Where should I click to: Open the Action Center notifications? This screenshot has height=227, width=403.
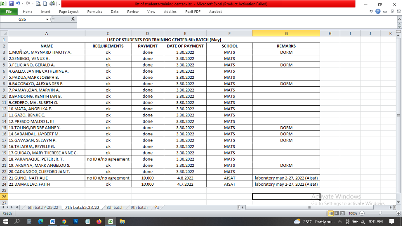tap(392, 221)
